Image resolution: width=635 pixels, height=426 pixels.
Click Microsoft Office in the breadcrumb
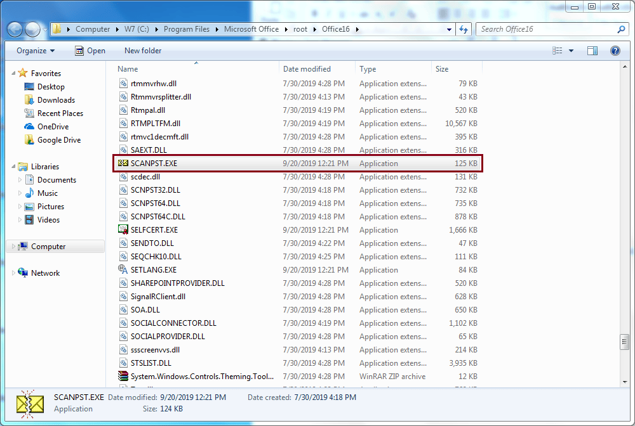(251, 29)
